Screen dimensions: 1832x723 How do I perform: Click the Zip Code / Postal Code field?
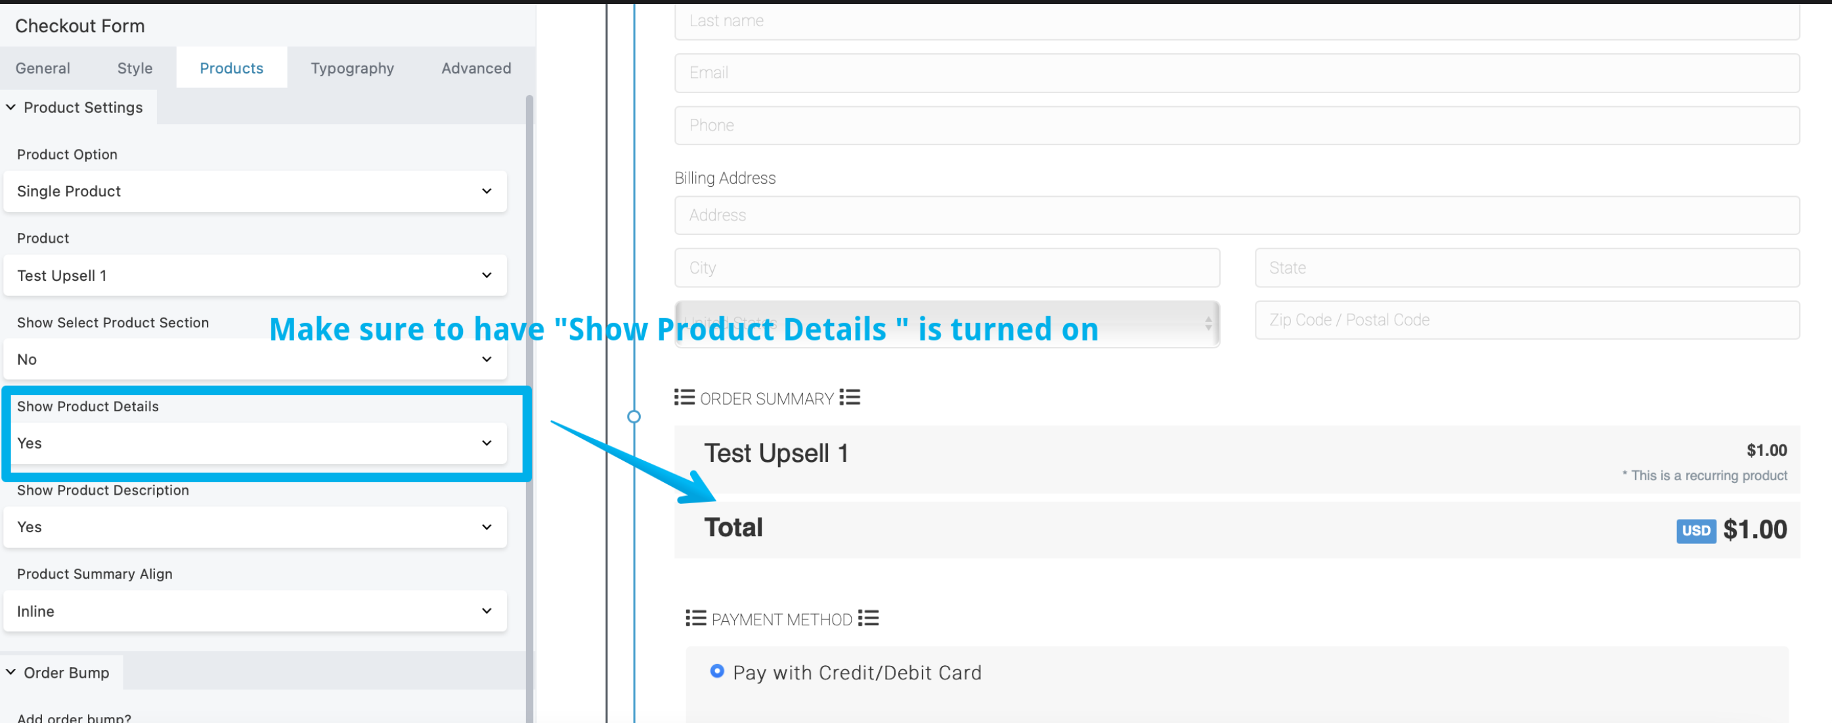coord(1526,320)
